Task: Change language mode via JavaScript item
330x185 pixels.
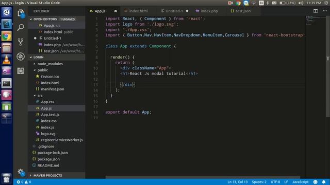Action: 301,182
